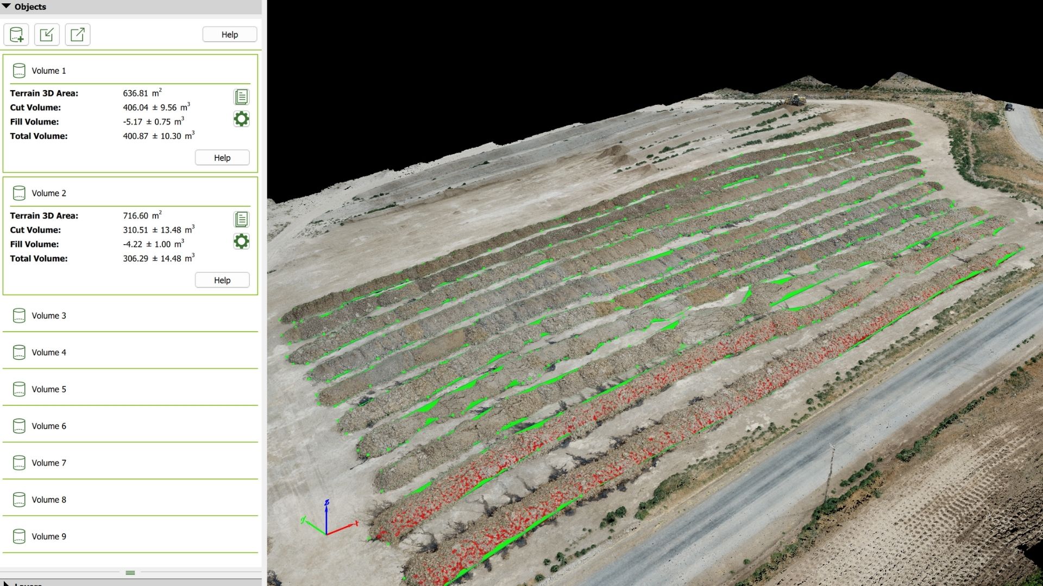This screenshot has width=1043, height=586.
Task: Click the Volume 1 cylinder icon
Action: point(19,71)
